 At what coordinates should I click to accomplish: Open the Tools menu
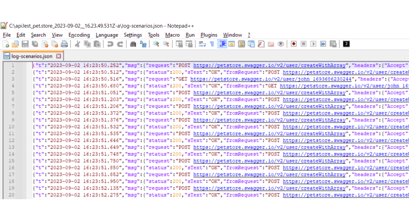coord(153,35)
